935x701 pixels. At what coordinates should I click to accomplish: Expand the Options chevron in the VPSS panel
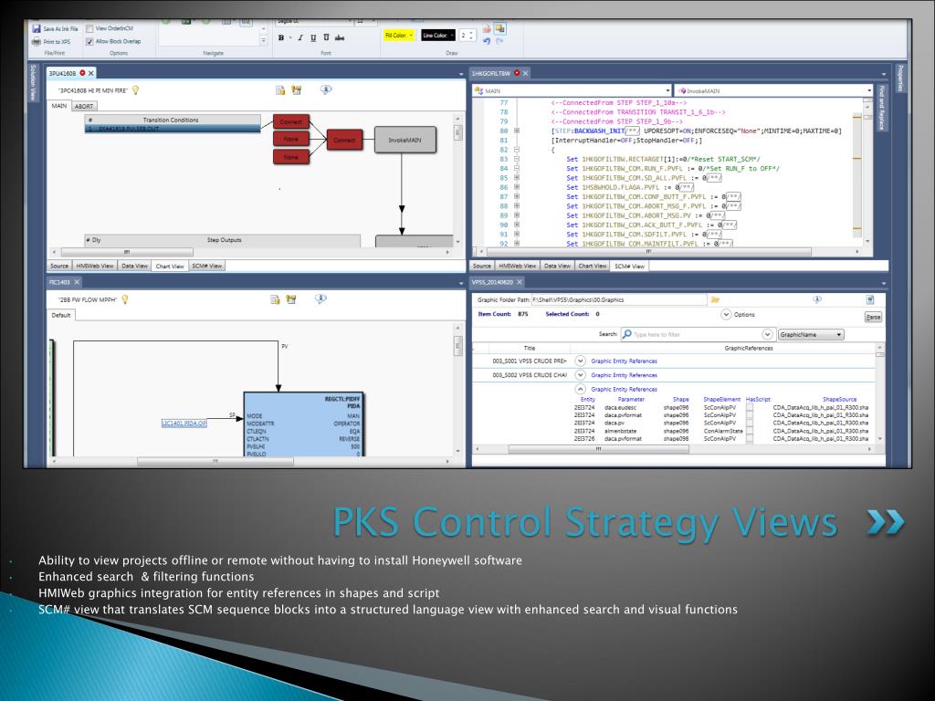726,315
